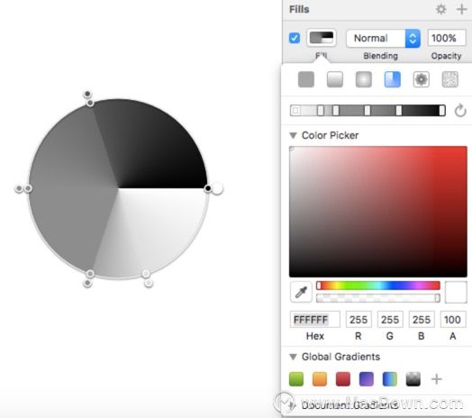Viewport: 472px width, 418px height.
Task: Edit the Hex FFFFFF field
Action: [315, 320]
